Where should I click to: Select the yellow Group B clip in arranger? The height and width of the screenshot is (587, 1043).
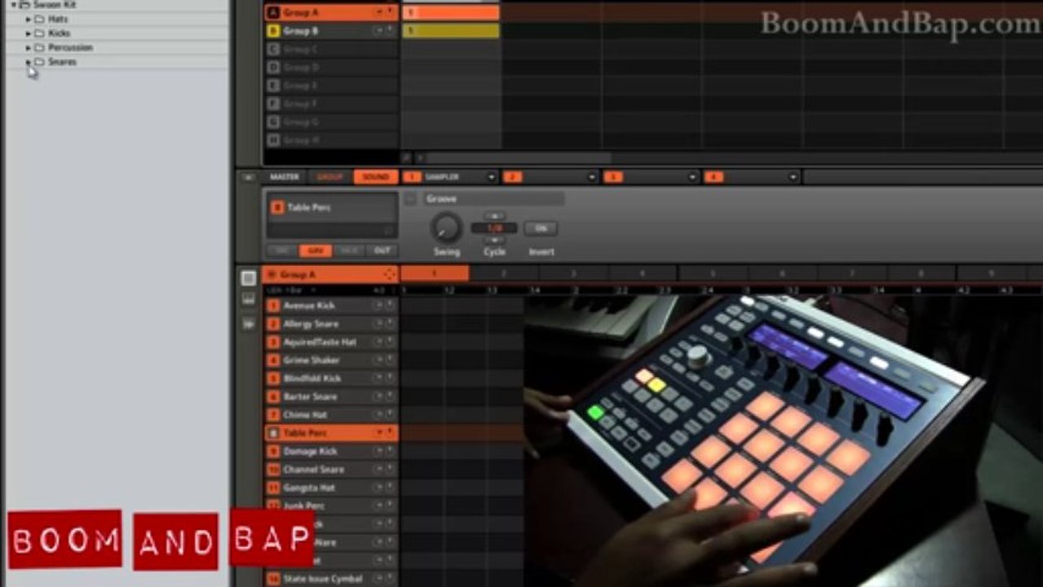point(450,31)
